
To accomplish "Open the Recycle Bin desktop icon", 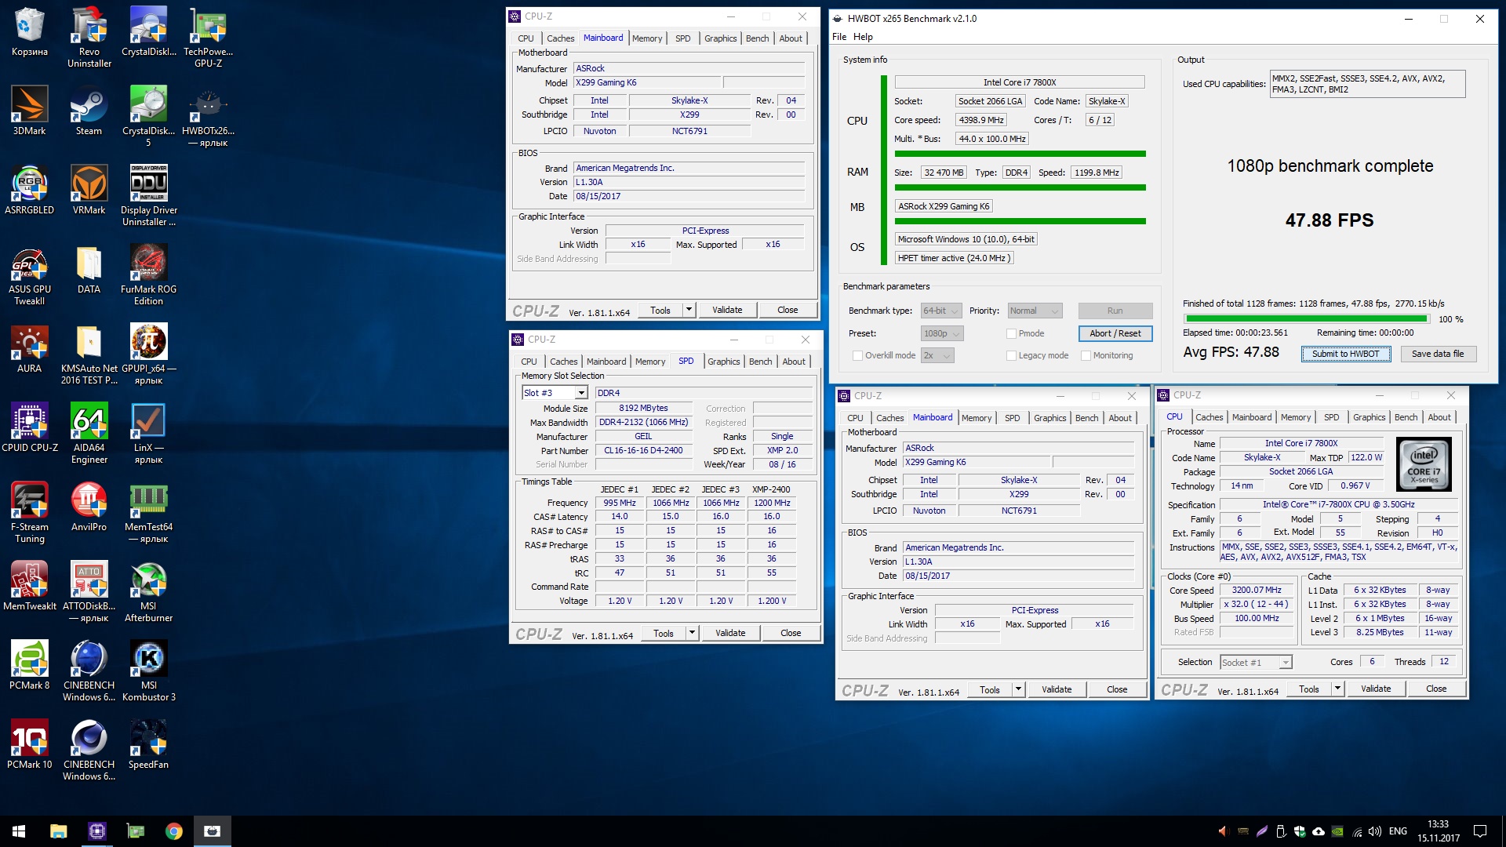I will (29, 31).
